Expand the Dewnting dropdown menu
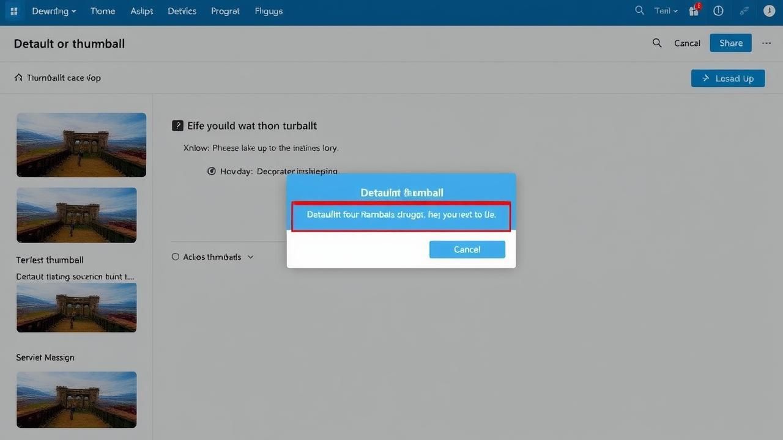This screenshot has width=783, height=440. click(54, 11)
